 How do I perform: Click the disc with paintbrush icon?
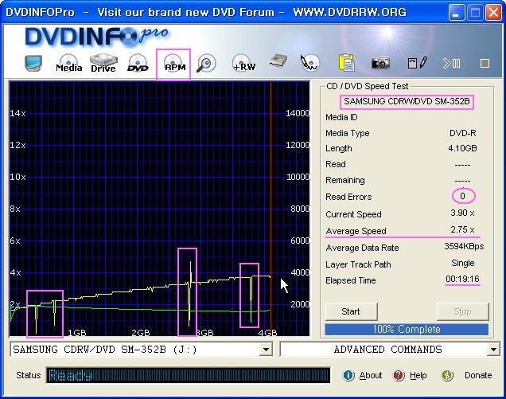click(x=309, y=62)
